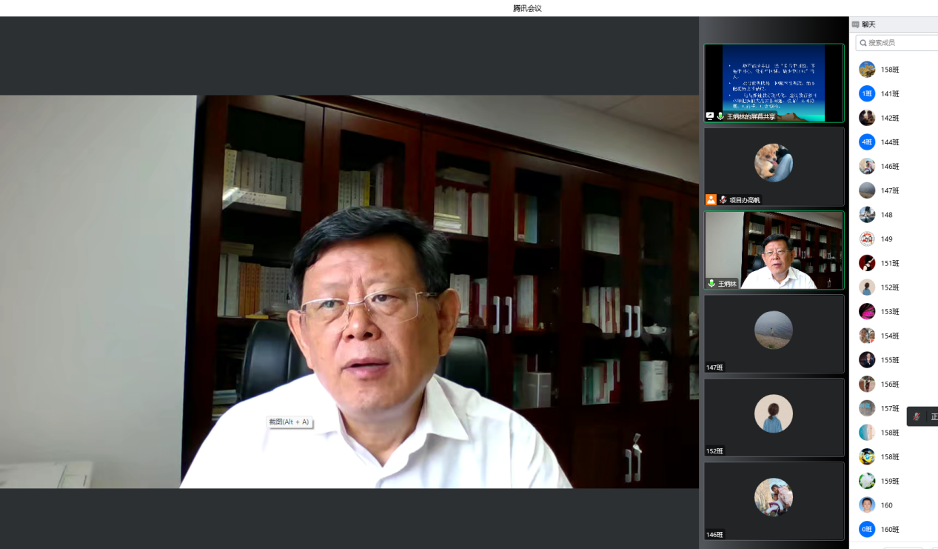Click the blue 0班 avatar for 160班

[x=867, y=530]
